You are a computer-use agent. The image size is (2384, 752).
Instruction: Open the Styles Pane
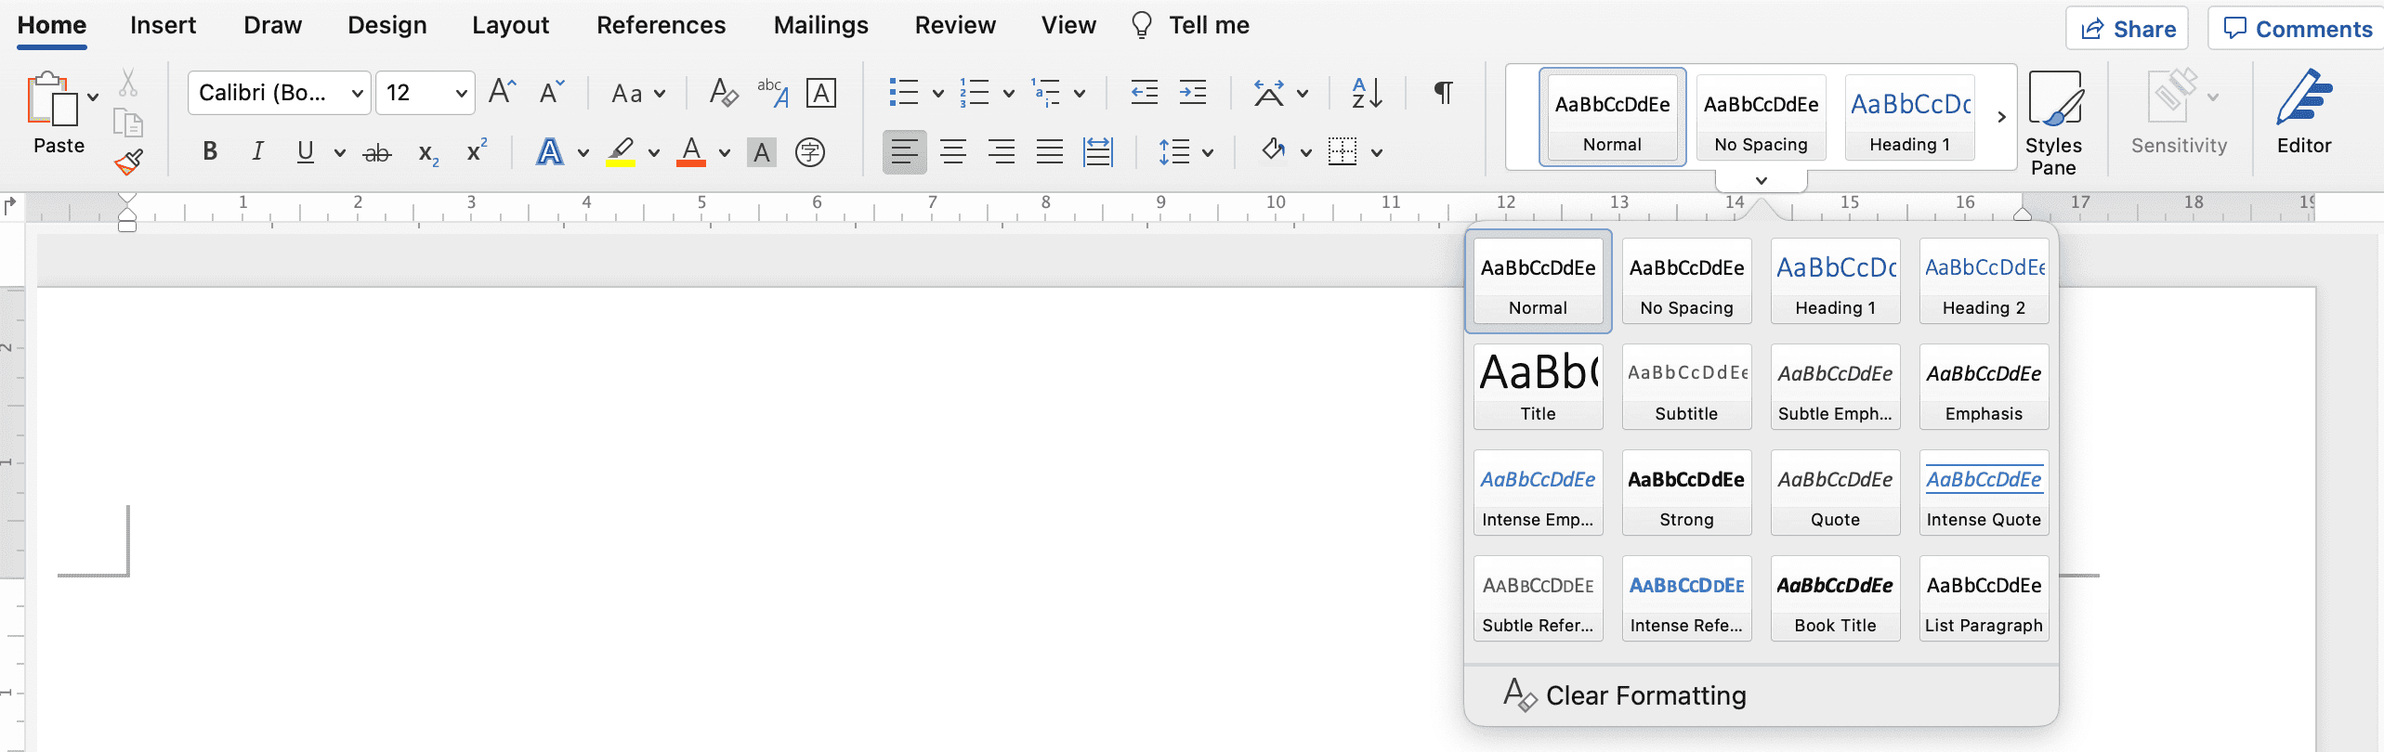2053,123
